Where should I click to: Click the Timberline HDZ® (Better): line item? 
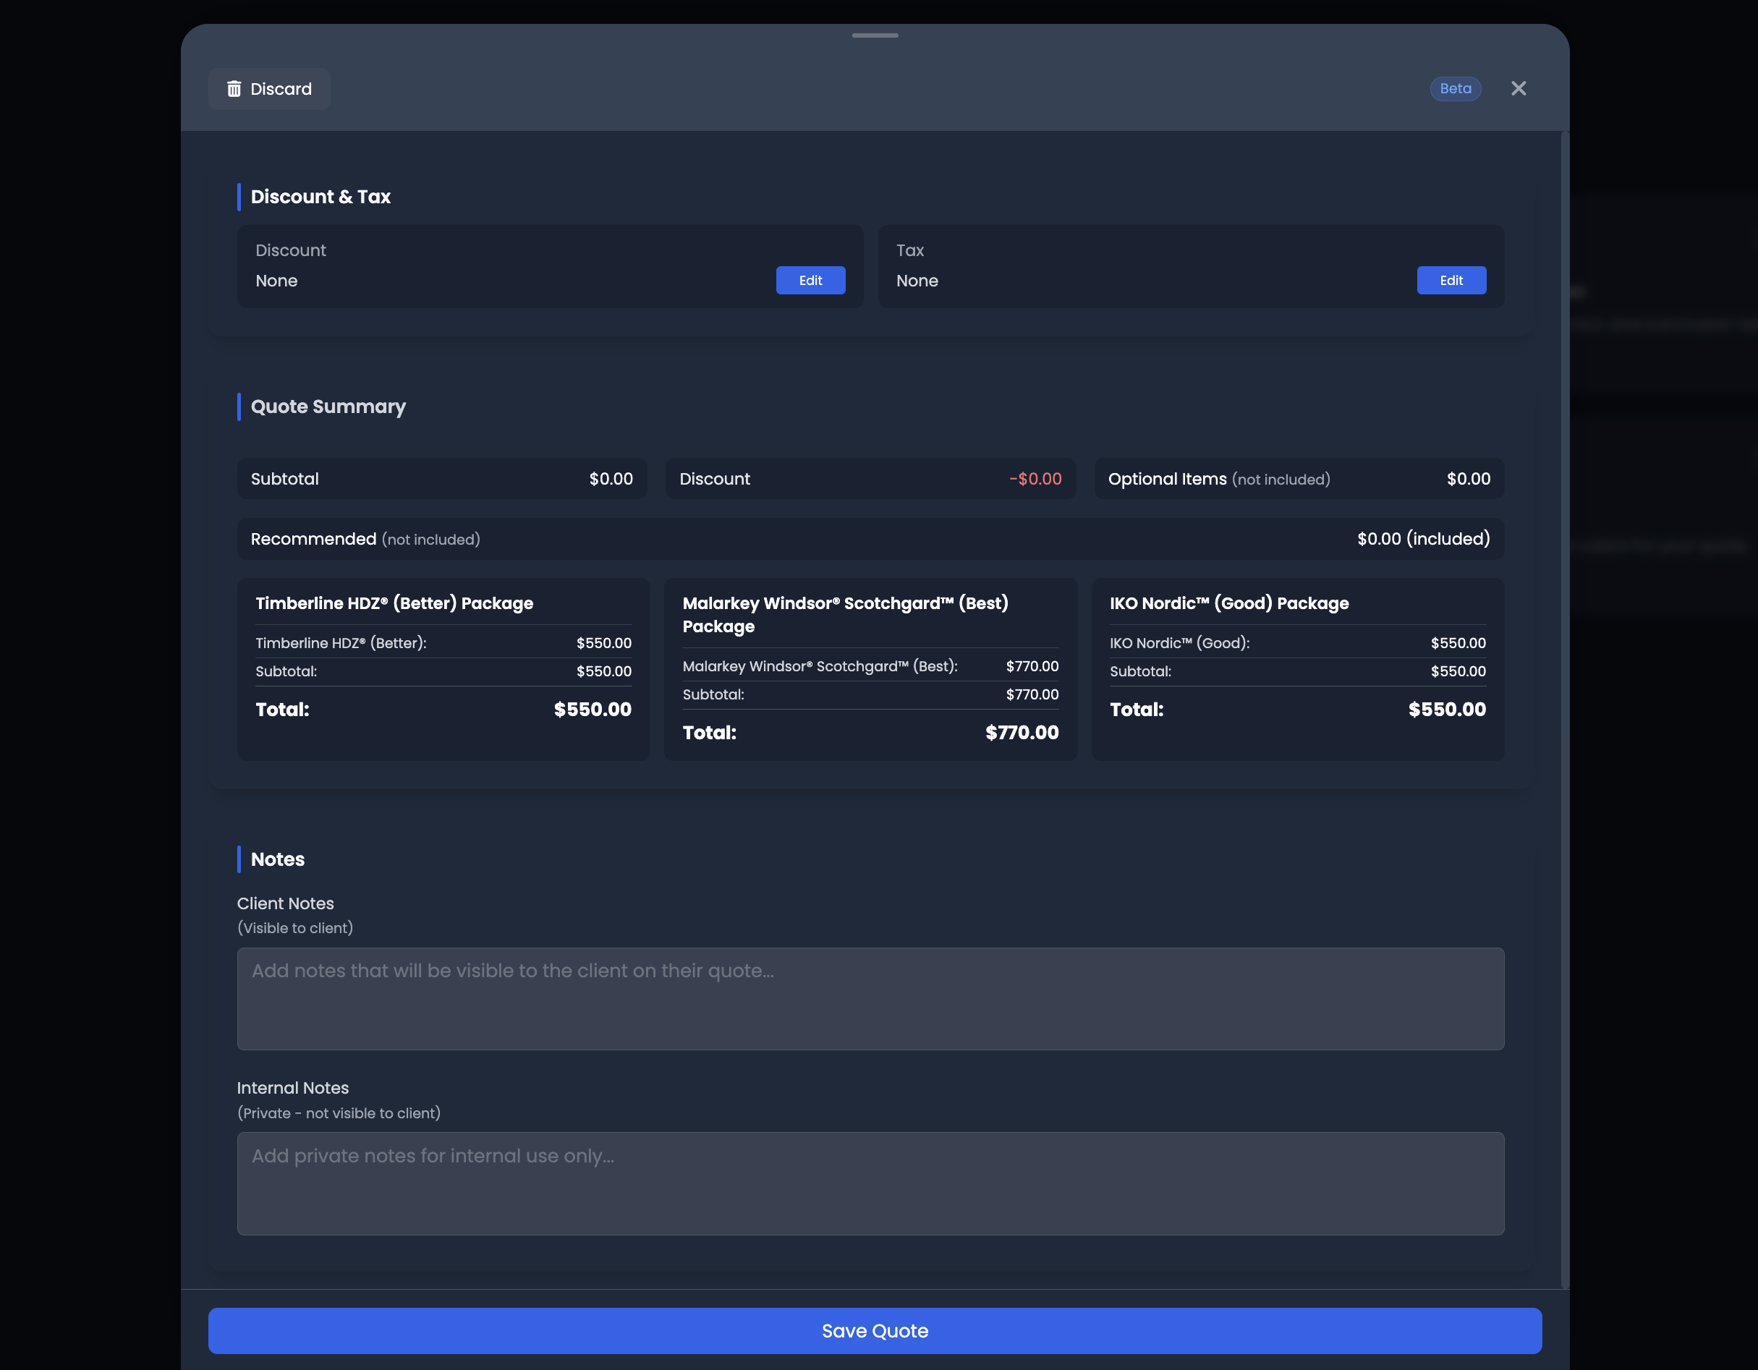pyautogui.click(x=443, y=643)
